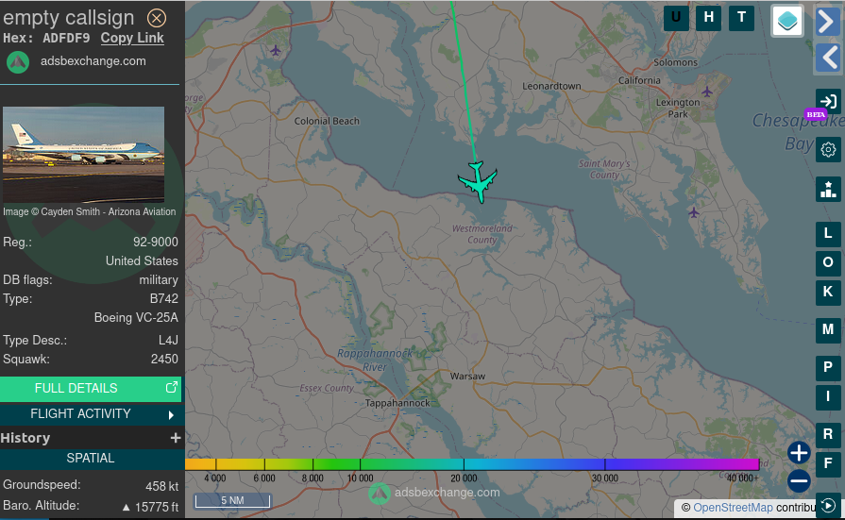845x520 pixels.
Task: Toggle the U filter button
Action: point(676,18)
